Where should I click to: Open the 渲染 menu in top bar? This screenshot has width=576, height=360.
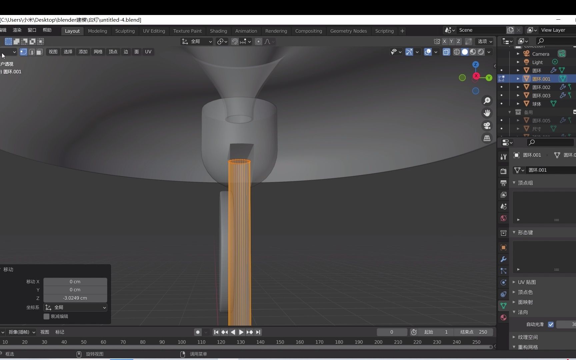[x=17, y=30]
